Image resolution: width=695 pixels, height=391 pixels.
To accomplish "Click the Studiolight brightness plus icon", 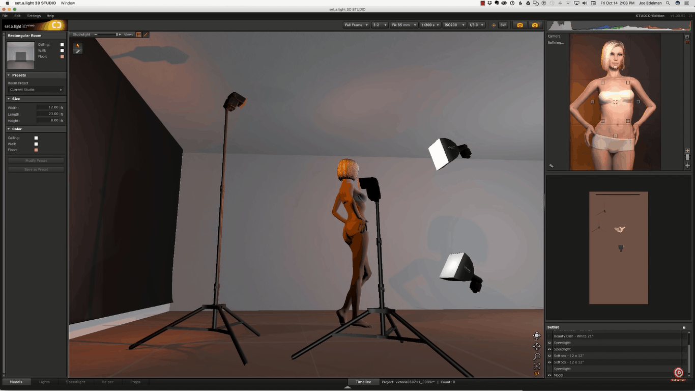I will [120, 35].
